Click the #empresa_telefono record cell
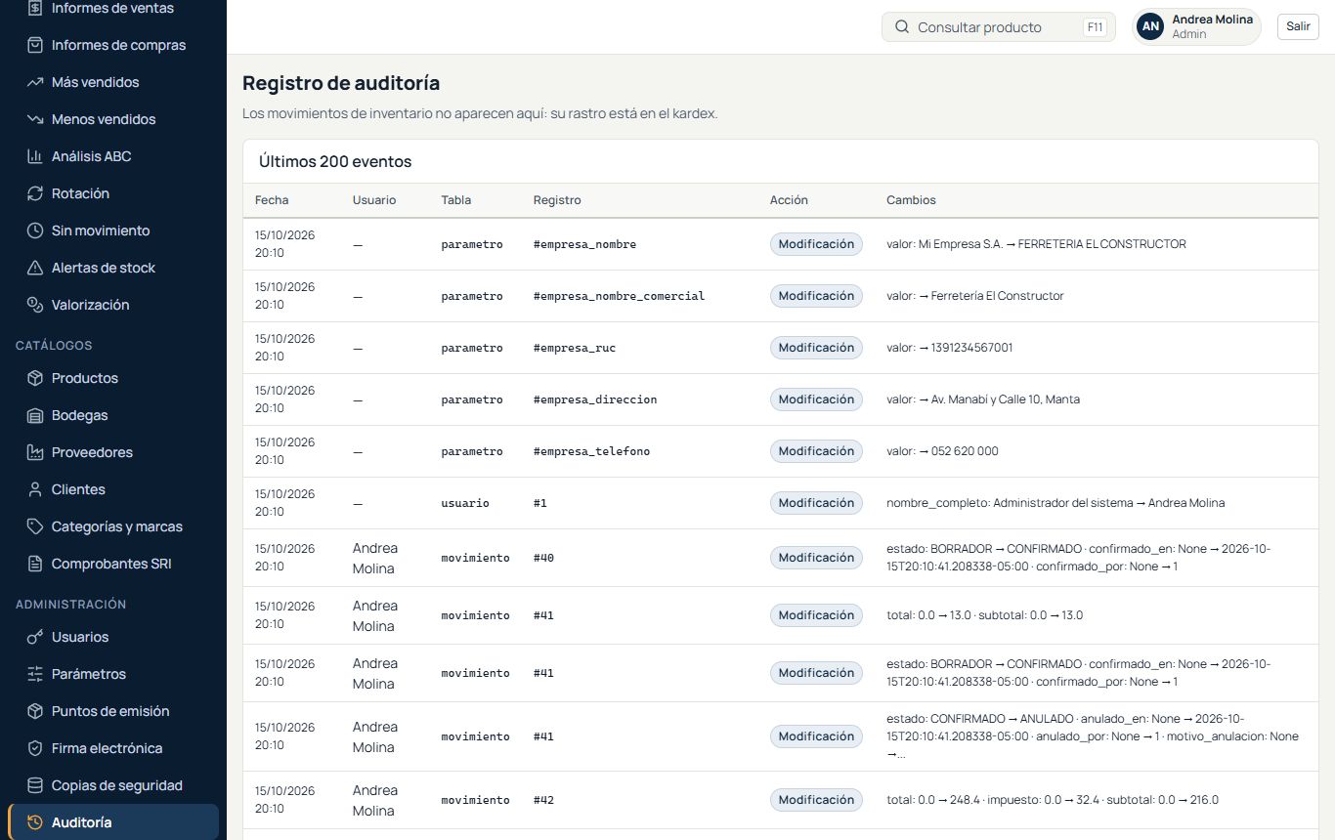The width and height of the screenshot is (1335, 840). click(x=591, y=451)
